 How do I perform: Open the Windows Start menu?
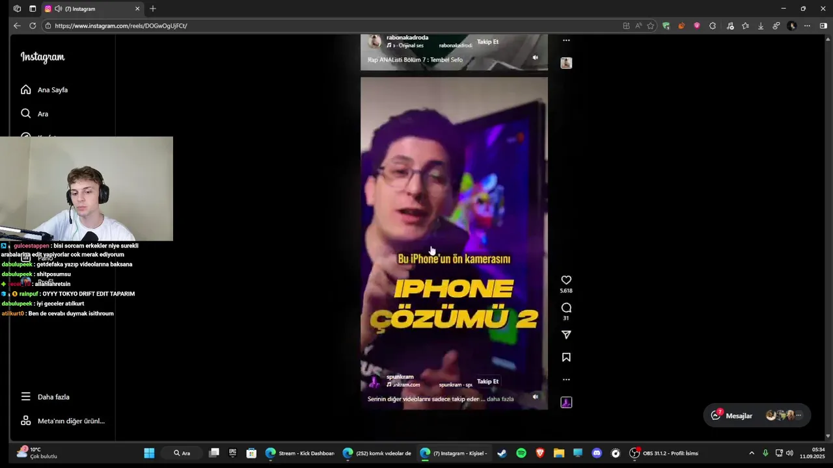click(149, 453)
